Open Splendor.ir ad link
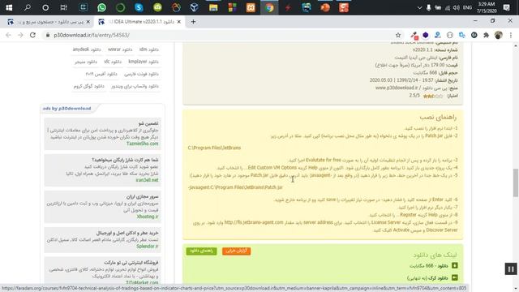Screen dimensions: 519x292 click(148, 247)
